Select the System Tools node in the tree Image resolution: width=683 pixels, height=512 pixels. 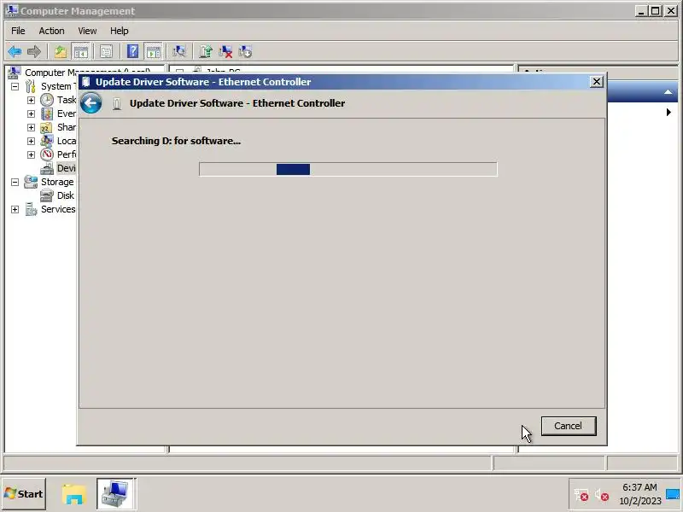pyautogui.click(x=50, y=86)
